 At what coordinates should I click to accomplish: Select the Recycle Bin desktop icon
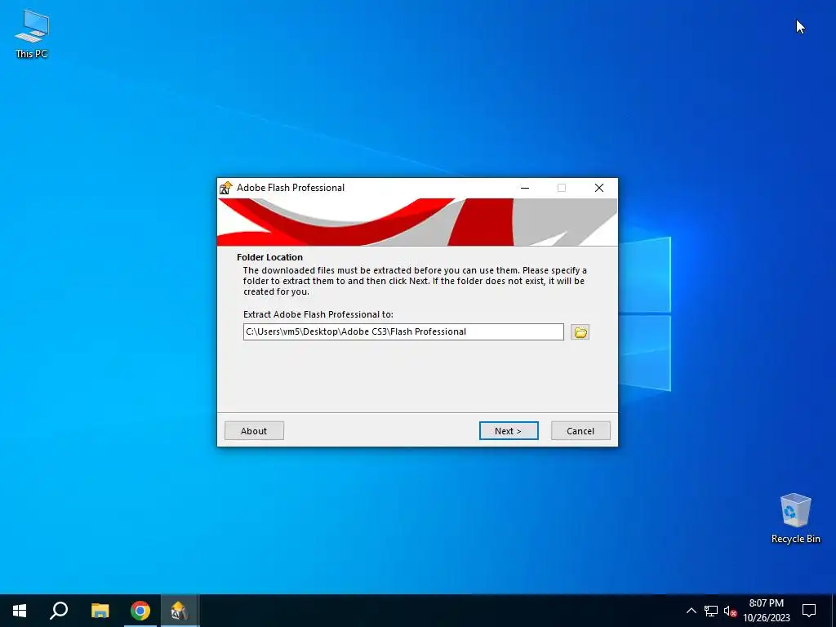coord(795,518)
